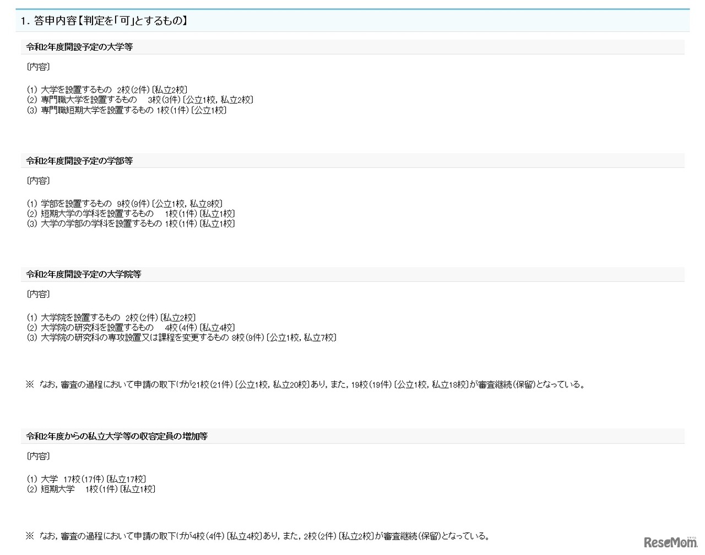
Task: Select the heading "令和2年度開設予定の学部等"
Action: pos(80,161)
